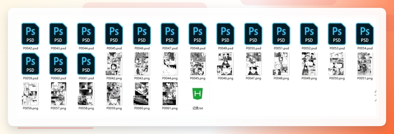
Task: Select the P0042.png manga page thumbnail
Action: click(x=114, y=64)
